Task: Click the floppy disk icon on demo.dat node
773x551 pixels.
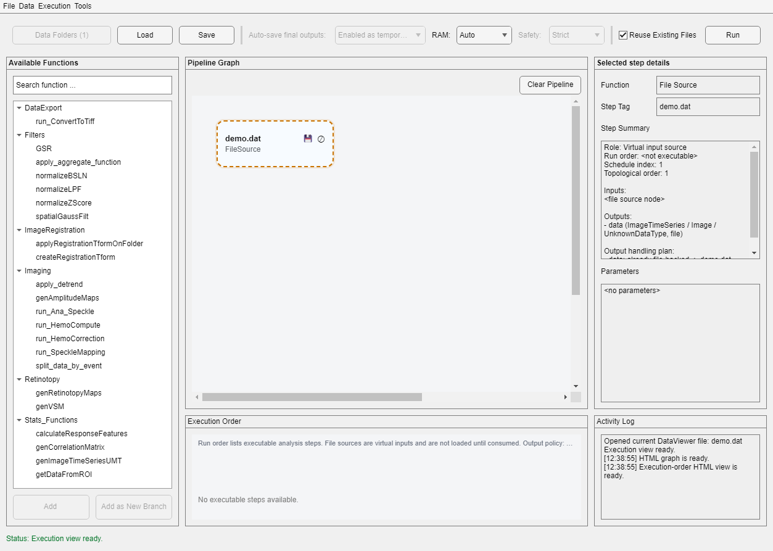Action: coord(308,139)
